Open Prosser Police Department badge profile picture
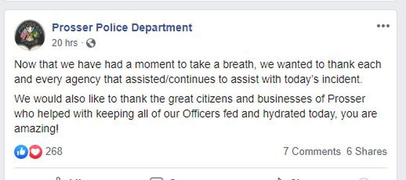This screenshot has width=406, height=180. [x=30, y=35]
